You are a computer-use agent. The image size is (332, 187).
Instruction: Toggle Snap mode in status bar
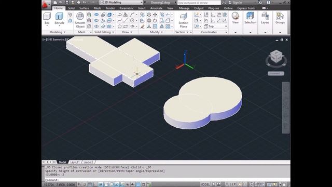pyautogui.click(x=85, y=184)
